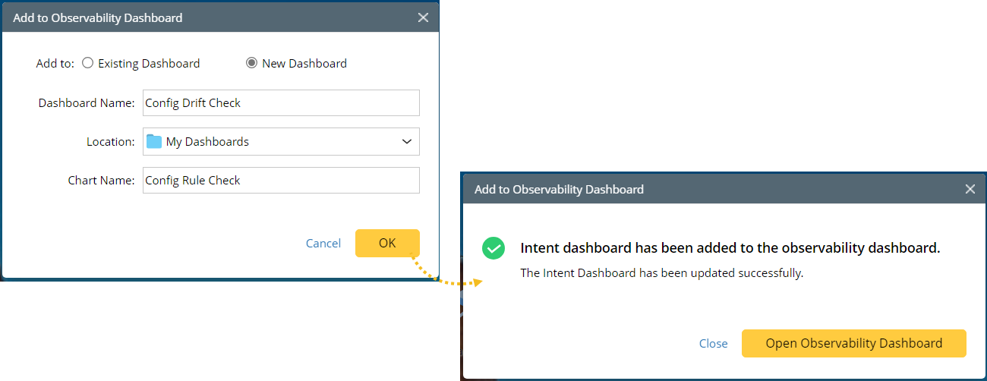Click the 'Existing Dashboard' option label text
Viewport: 987px width, 381px height.
point(149,64)
